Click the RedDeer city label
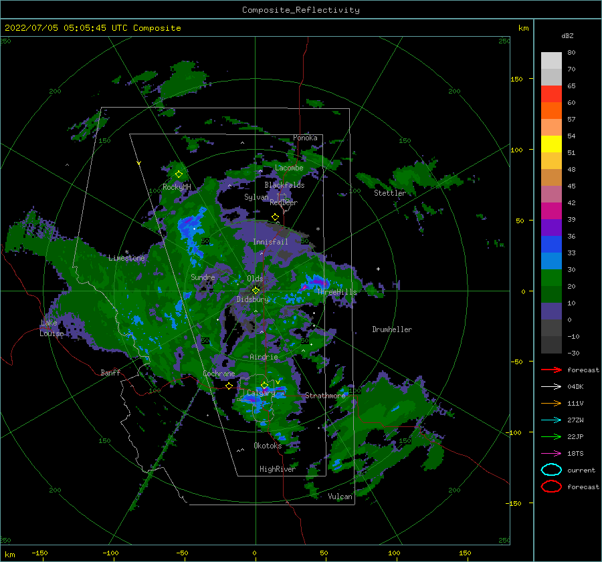 coord(284,202)
